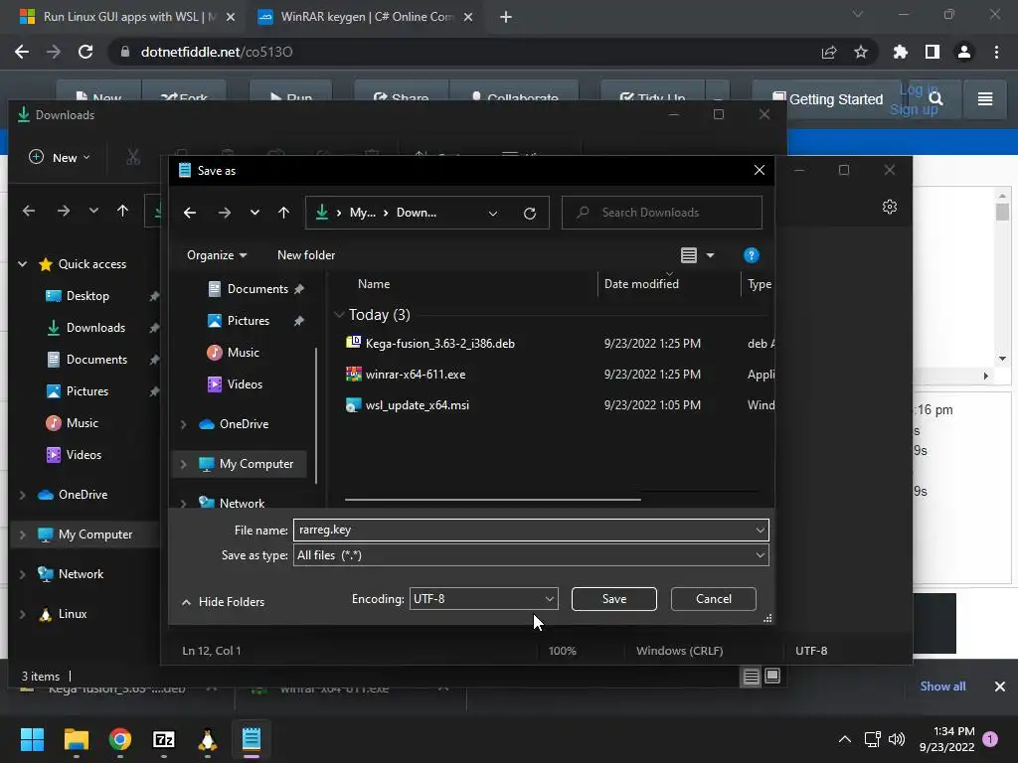Select Desktop in Explorer Quick access
Screen dimensions: 1018x763
pyautogui.click(x=87, y=296)
